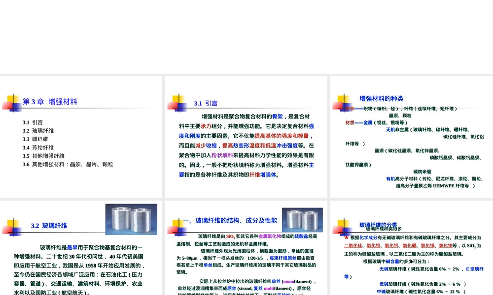Click line '中碱玻璃纤维（碱性氧化物含量 6% ~ 12 %'
The image size is (493, 295).
coord(421,292)
